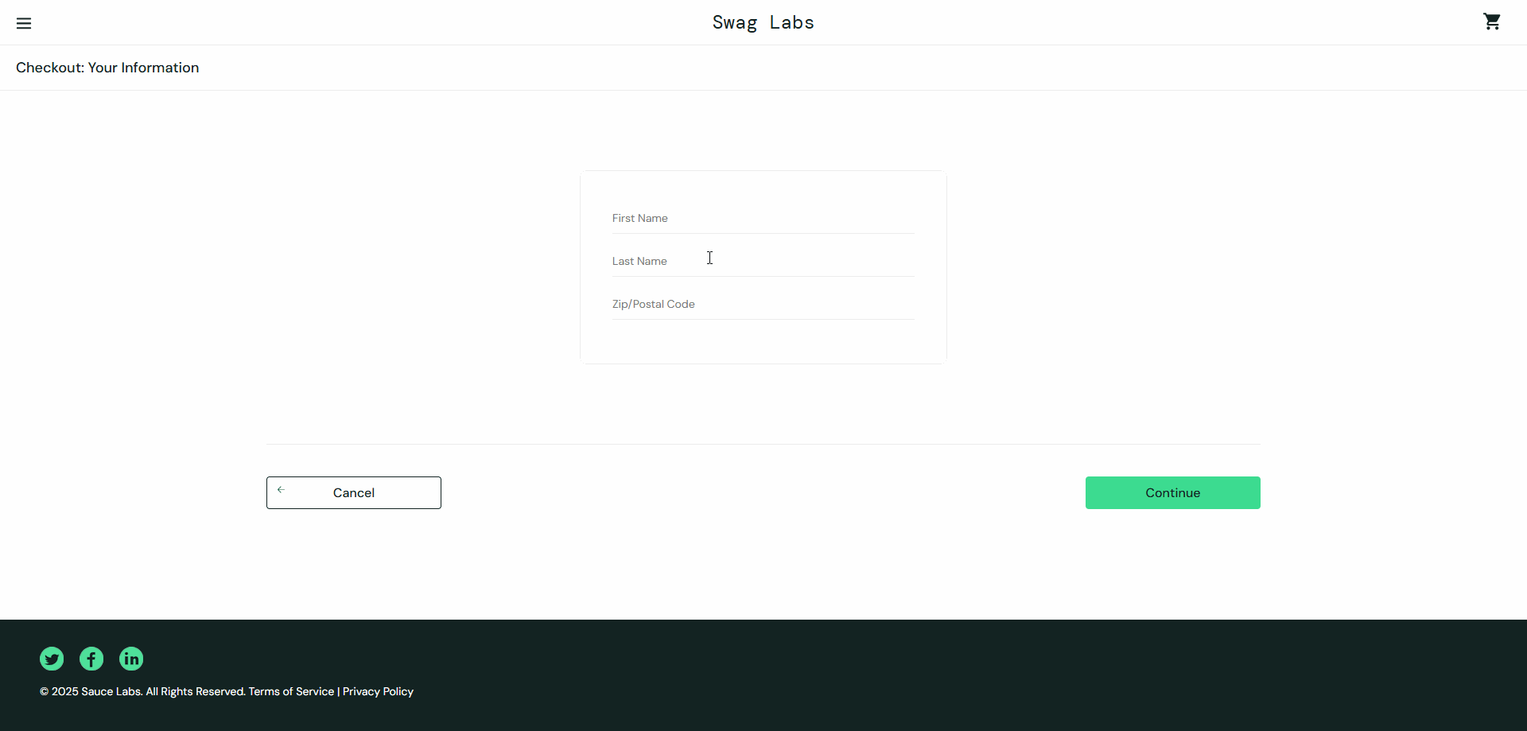Focus the First Name field

(763, 218)
